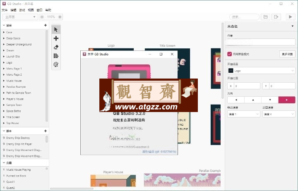Viewport: 298px width, 191px height.
Task: Click the start position X field
Action: coord(244,86)
